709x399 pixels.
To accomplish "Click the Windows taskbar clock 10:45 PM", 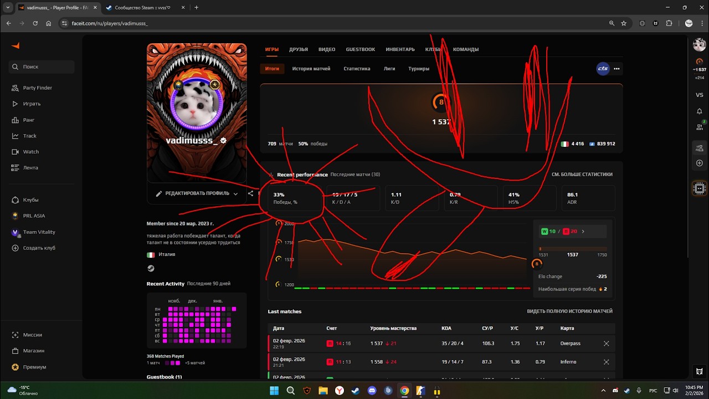I will click(x=690, y=391).
